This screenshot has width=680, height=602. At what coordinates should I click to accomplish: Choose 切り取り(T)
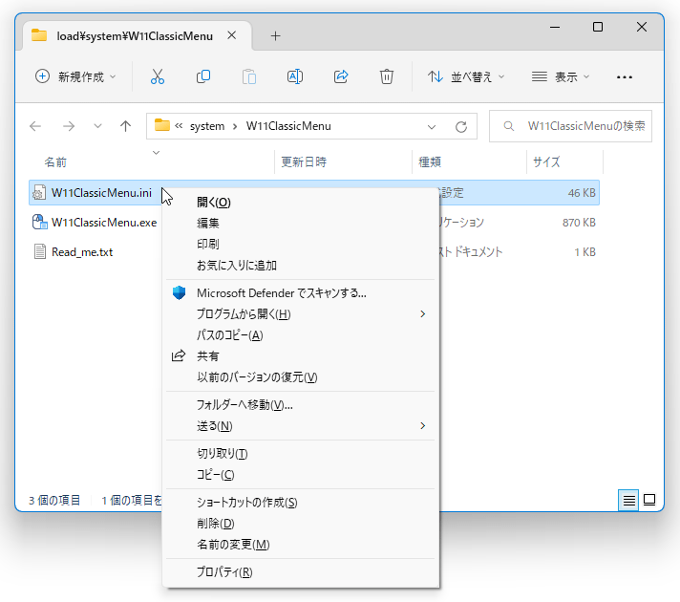pos(300,454)
